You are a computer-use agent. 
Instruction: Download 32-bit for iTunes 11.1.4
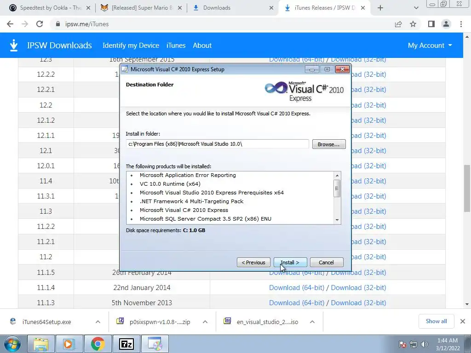(x=358, y=288)
